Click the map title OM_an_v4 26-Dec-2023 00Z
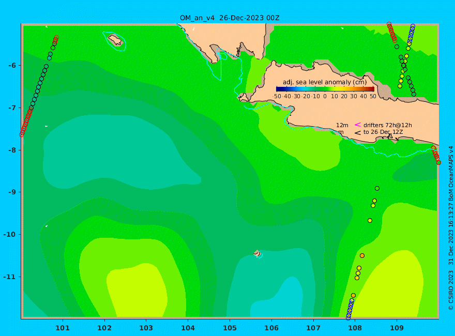This screenshot has width=455, height=336. point(230,18)
